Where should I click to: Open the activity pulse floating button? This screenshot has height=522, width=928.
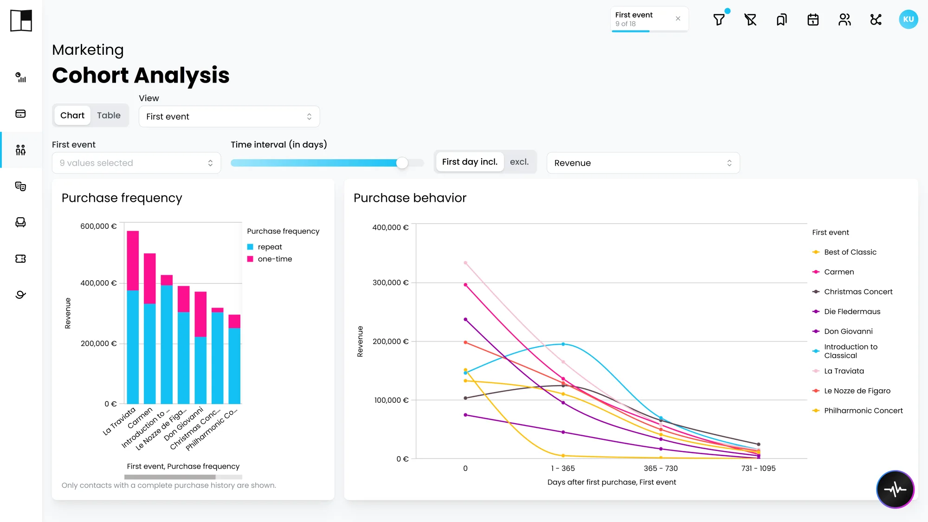pyautogui.click(x=895, y=489)
